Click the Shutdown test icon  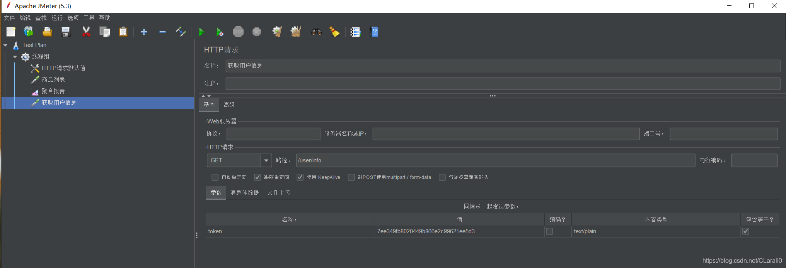click(x=257, y=32)
